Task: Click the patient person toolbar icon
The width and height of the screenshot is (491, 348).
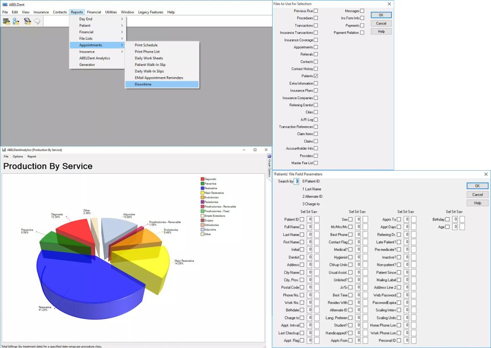Action: (16, 21)
